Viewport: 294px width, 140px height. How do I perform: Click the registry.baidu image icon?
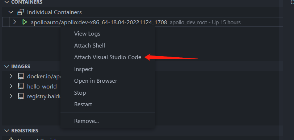(x=21, y=96)
